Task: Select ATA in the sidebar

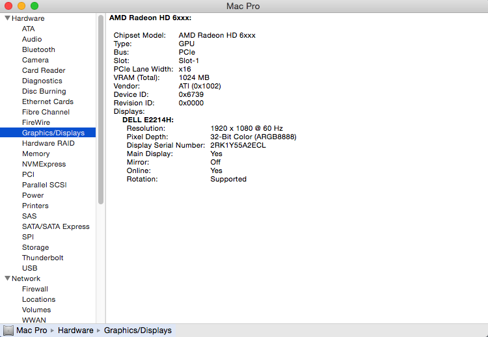Action: click(x=29, y=29)
